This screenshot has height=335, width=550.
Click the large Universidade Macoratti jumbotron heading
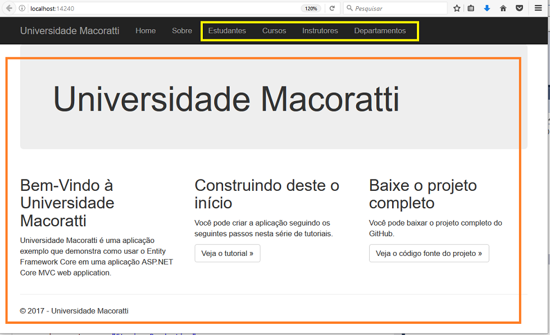click(226, 99)
